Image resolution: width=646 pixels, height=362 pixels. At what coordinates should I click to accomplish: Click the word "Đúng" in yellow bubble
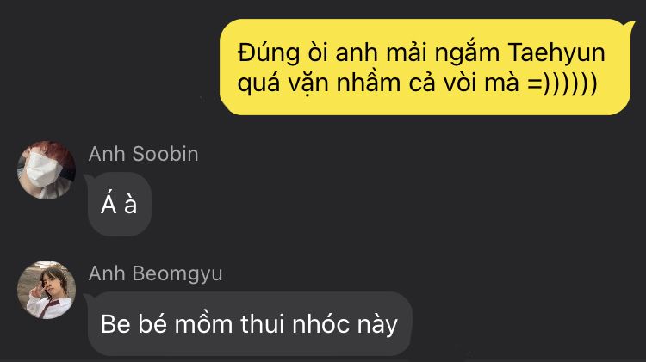click(269, 54)
